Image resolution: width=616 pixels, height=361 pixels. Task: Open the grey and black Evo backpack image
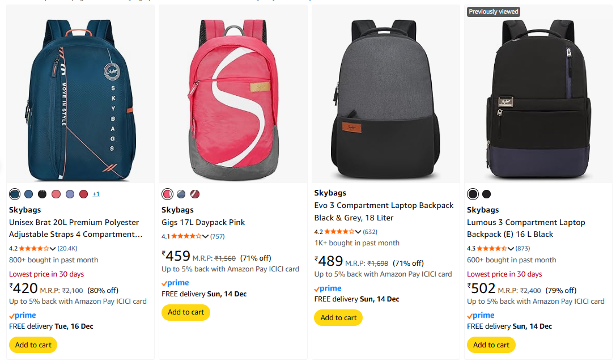coord(385,96)
